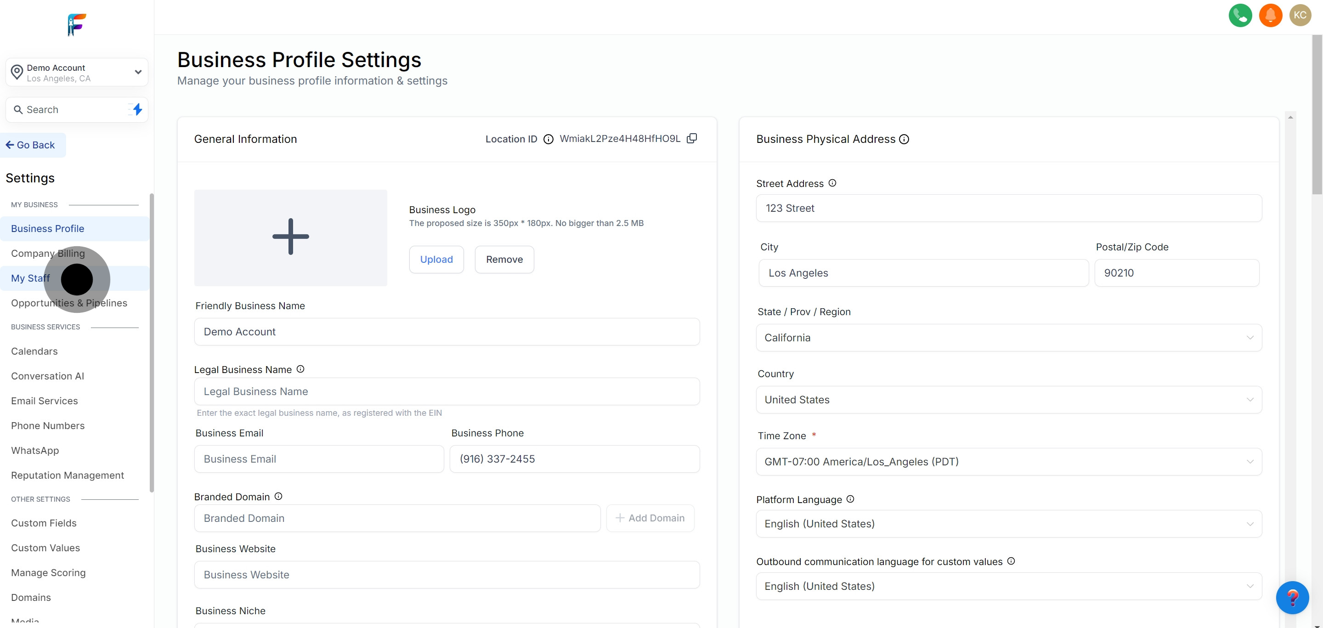Click the Remove logo button

(x=504, y=259)
